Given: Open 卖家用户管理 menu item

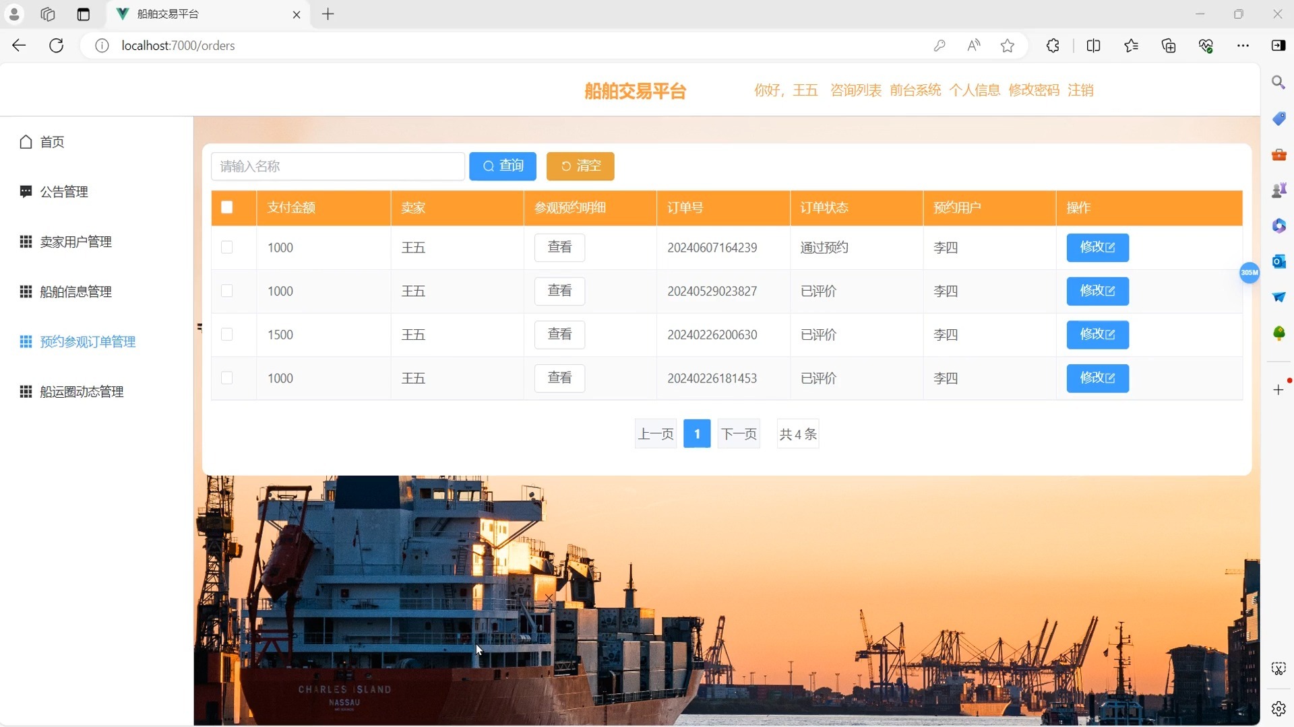Looking at the screenshot, I should pos(75,242).
